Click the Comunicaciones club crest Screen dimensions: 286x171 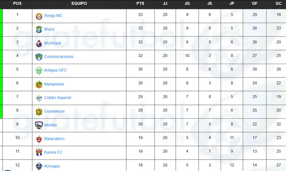point(39,57)
